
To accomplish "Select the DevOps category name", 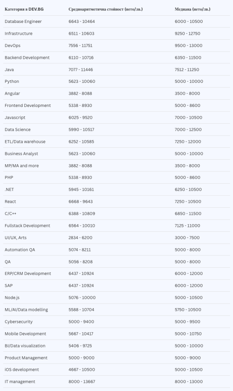I will tap(13, 45).
